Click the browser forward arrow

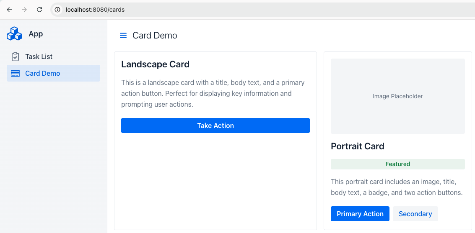pos(24,10)
